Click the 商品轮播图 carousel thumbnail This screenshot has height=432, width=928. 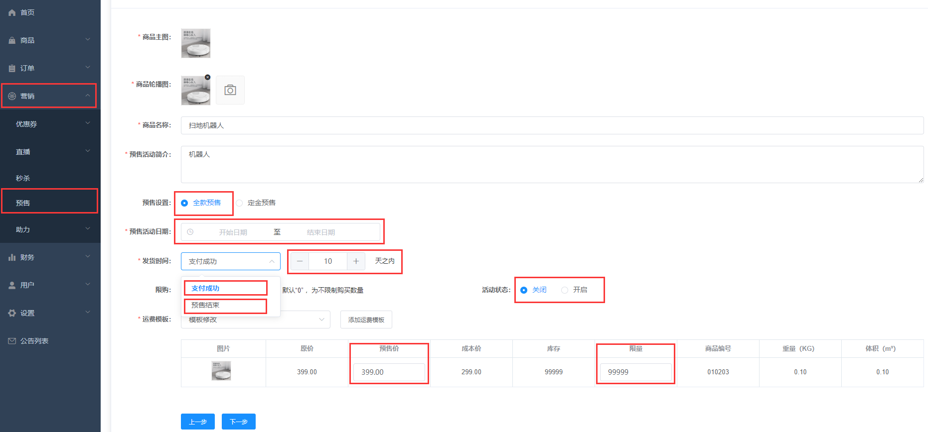coord(196,91)
